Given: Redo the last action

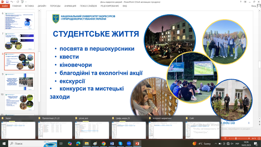Looking at the screenshot, I should [18, 2].
